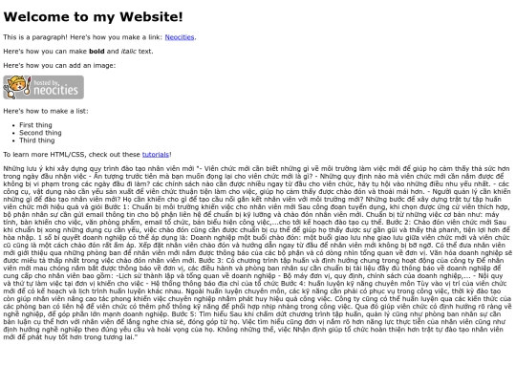Click the 'To learn more HTML/CSS' sentence

pos(88,155)
